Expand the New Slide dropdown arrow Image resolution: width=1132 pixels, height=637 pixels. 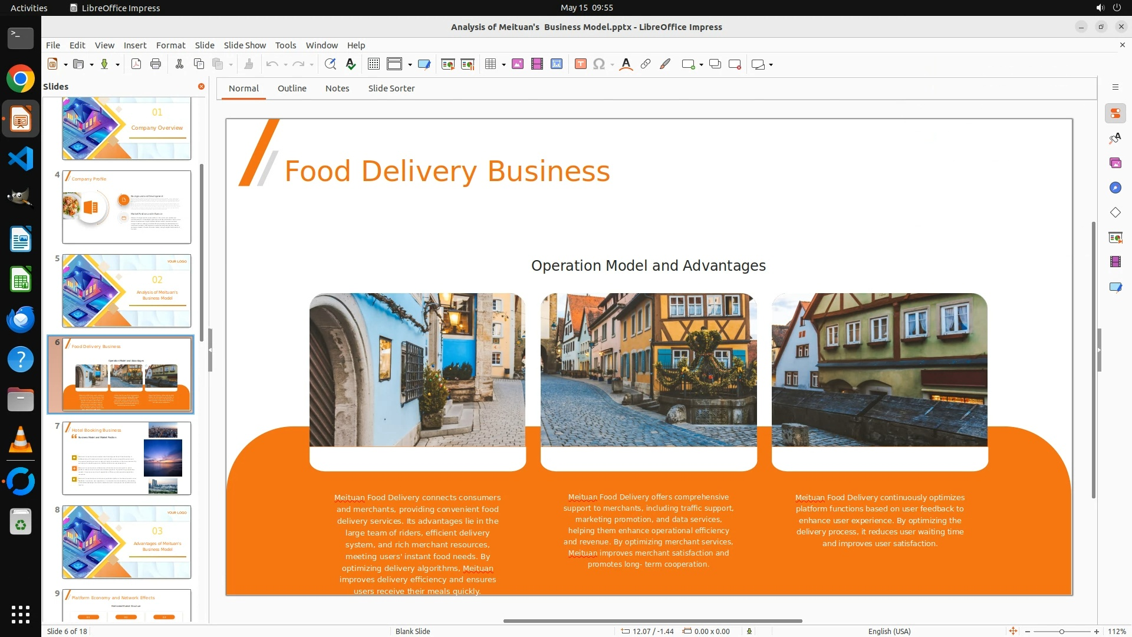click(x=701, y=64)
